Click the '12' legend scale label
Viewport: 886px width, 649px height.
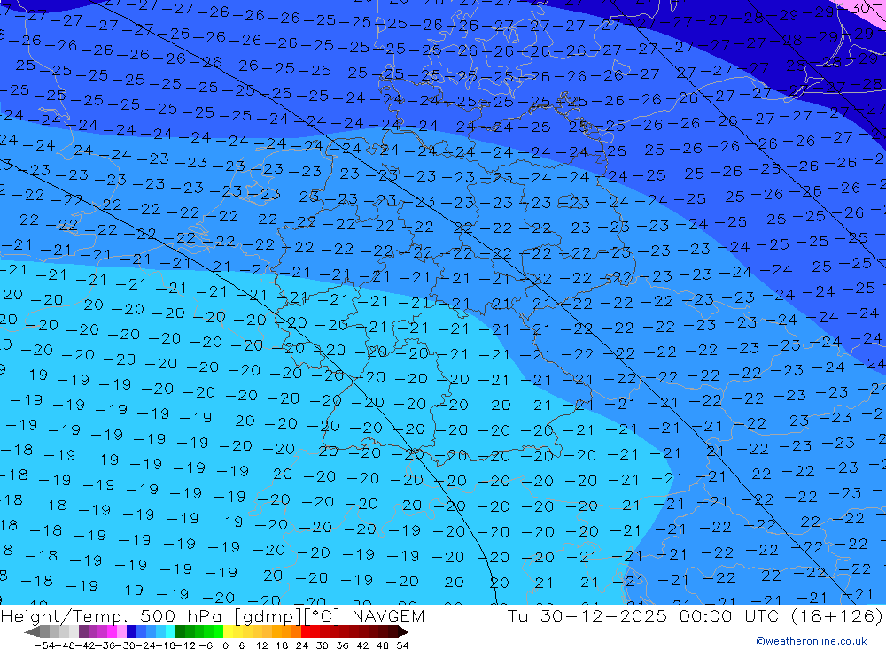pyautogui.click(x=262, y=645)
